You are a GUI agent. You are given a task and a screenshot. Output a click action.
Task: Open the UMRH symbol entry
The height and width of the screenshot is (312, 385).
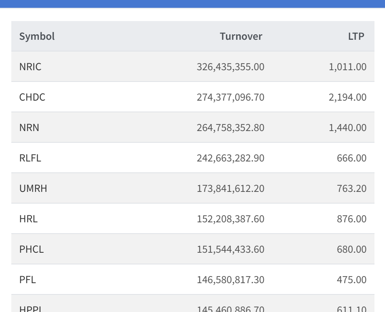(x=33, y=189)
